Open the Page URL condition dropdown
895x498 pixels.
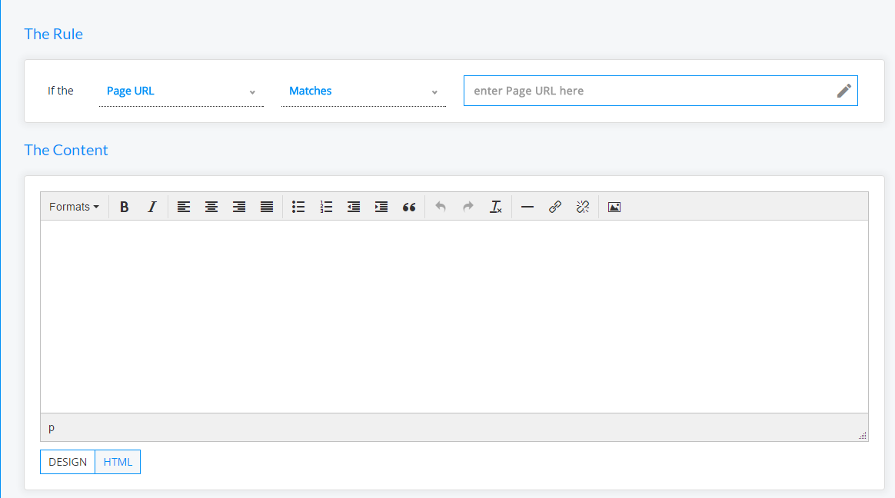(181, 91)
